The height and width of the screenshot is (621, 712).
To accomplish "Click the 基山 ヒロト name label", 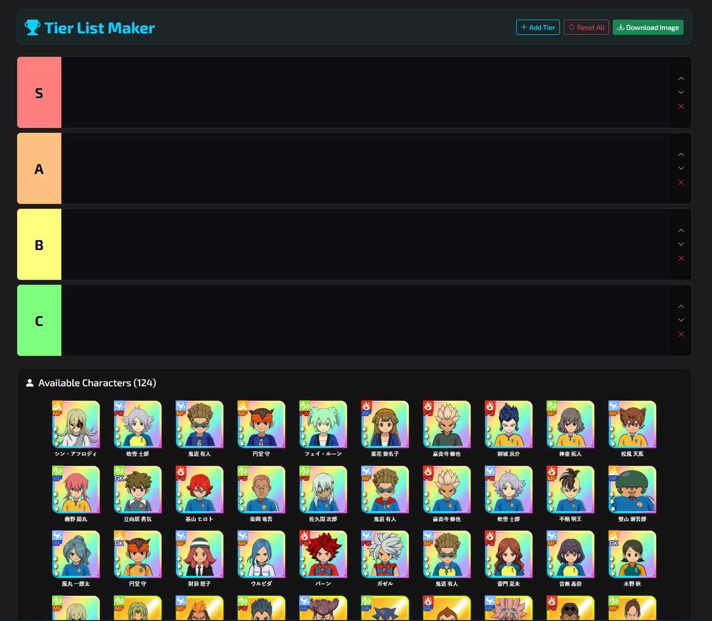I will click(199, 519).
